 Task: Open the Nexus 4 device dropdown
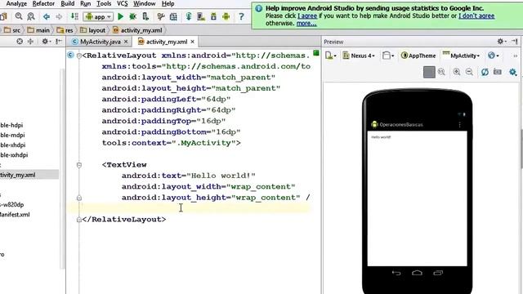[359, 56]
